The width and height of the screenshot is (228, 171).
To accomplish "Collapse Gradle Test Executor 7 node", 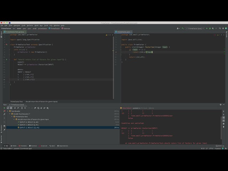I will [10, 114].
